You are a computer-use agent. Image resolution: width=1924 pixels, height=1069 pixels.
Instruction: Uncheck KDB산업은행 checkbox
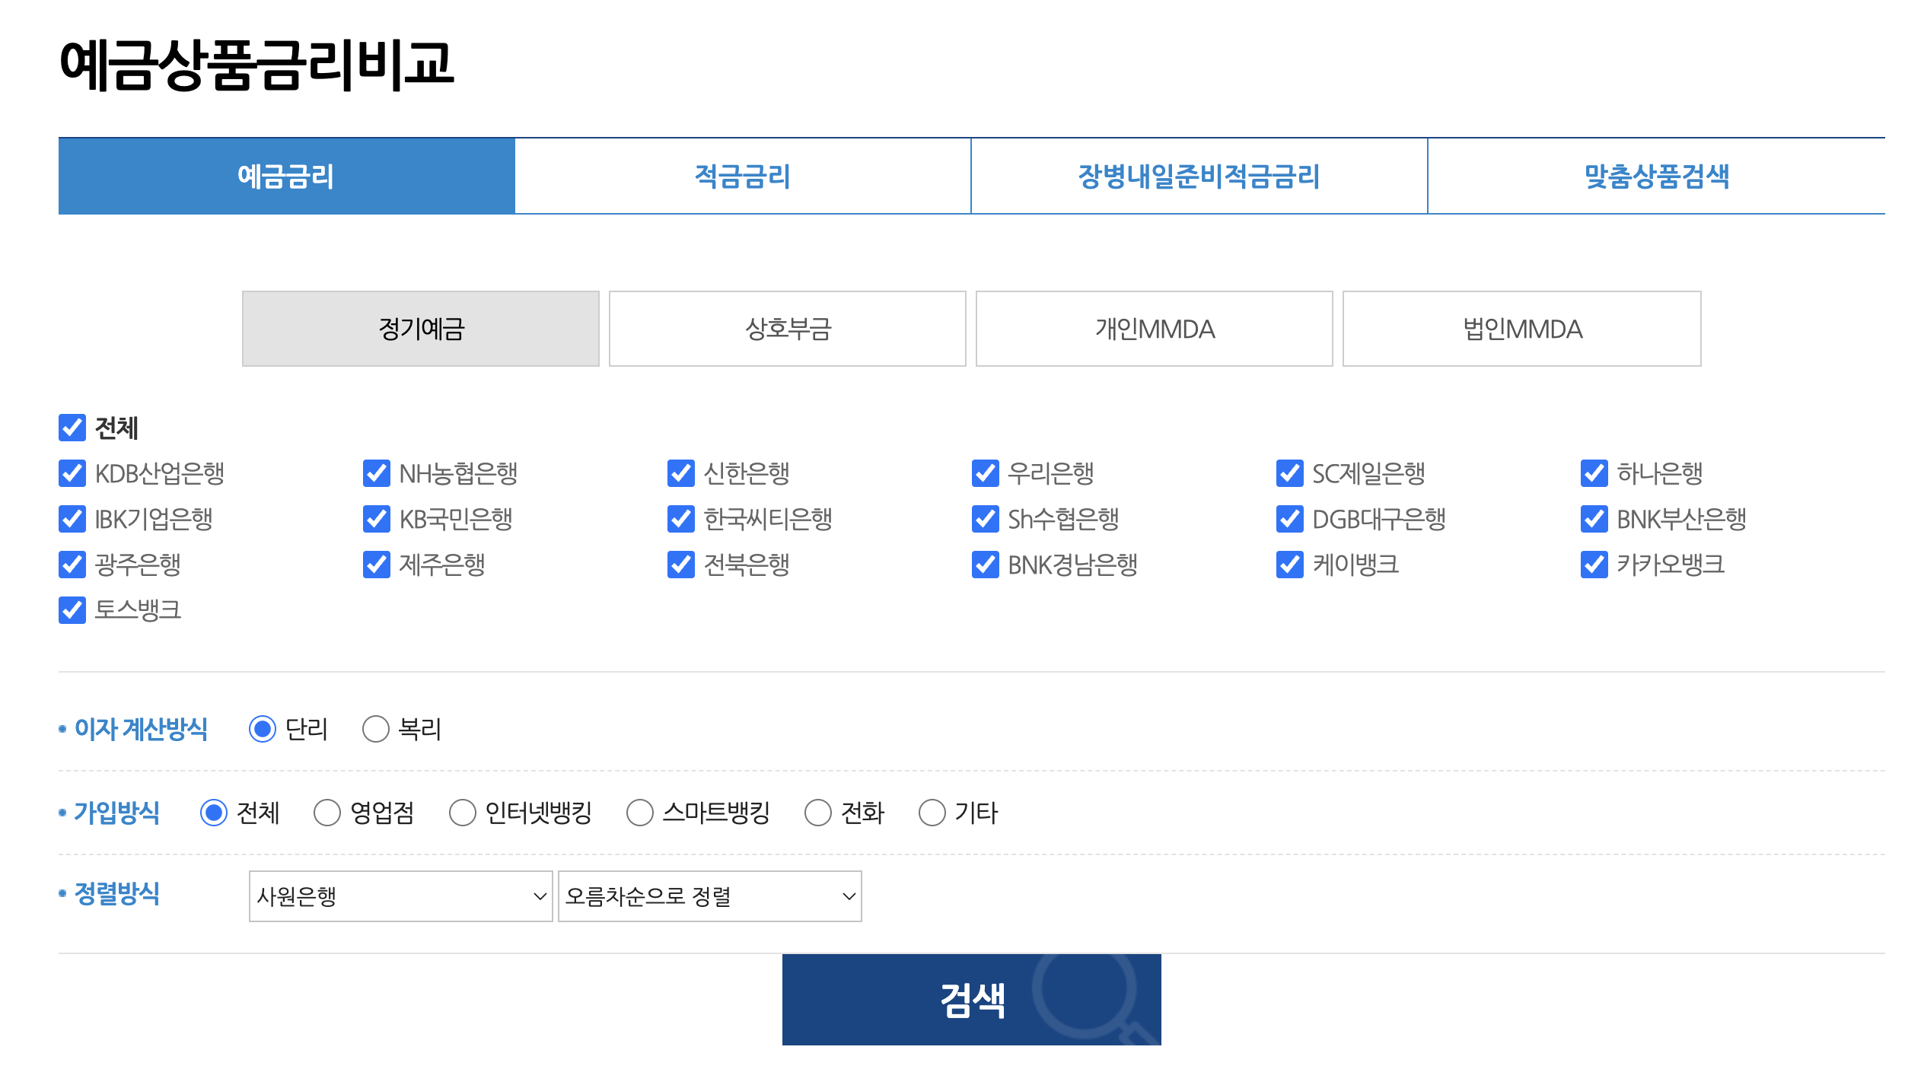pos(72,473)
